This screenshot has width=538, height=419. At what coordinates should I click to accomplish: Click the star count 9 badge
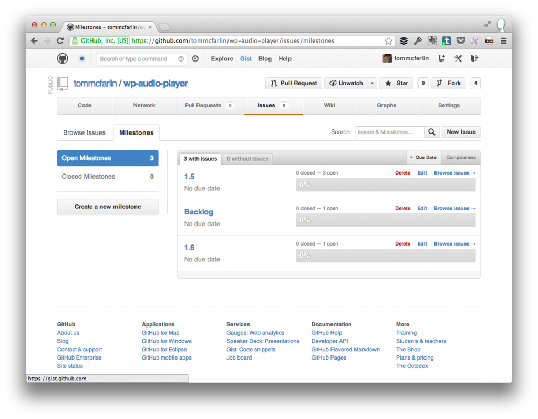(x=423, y=83)
